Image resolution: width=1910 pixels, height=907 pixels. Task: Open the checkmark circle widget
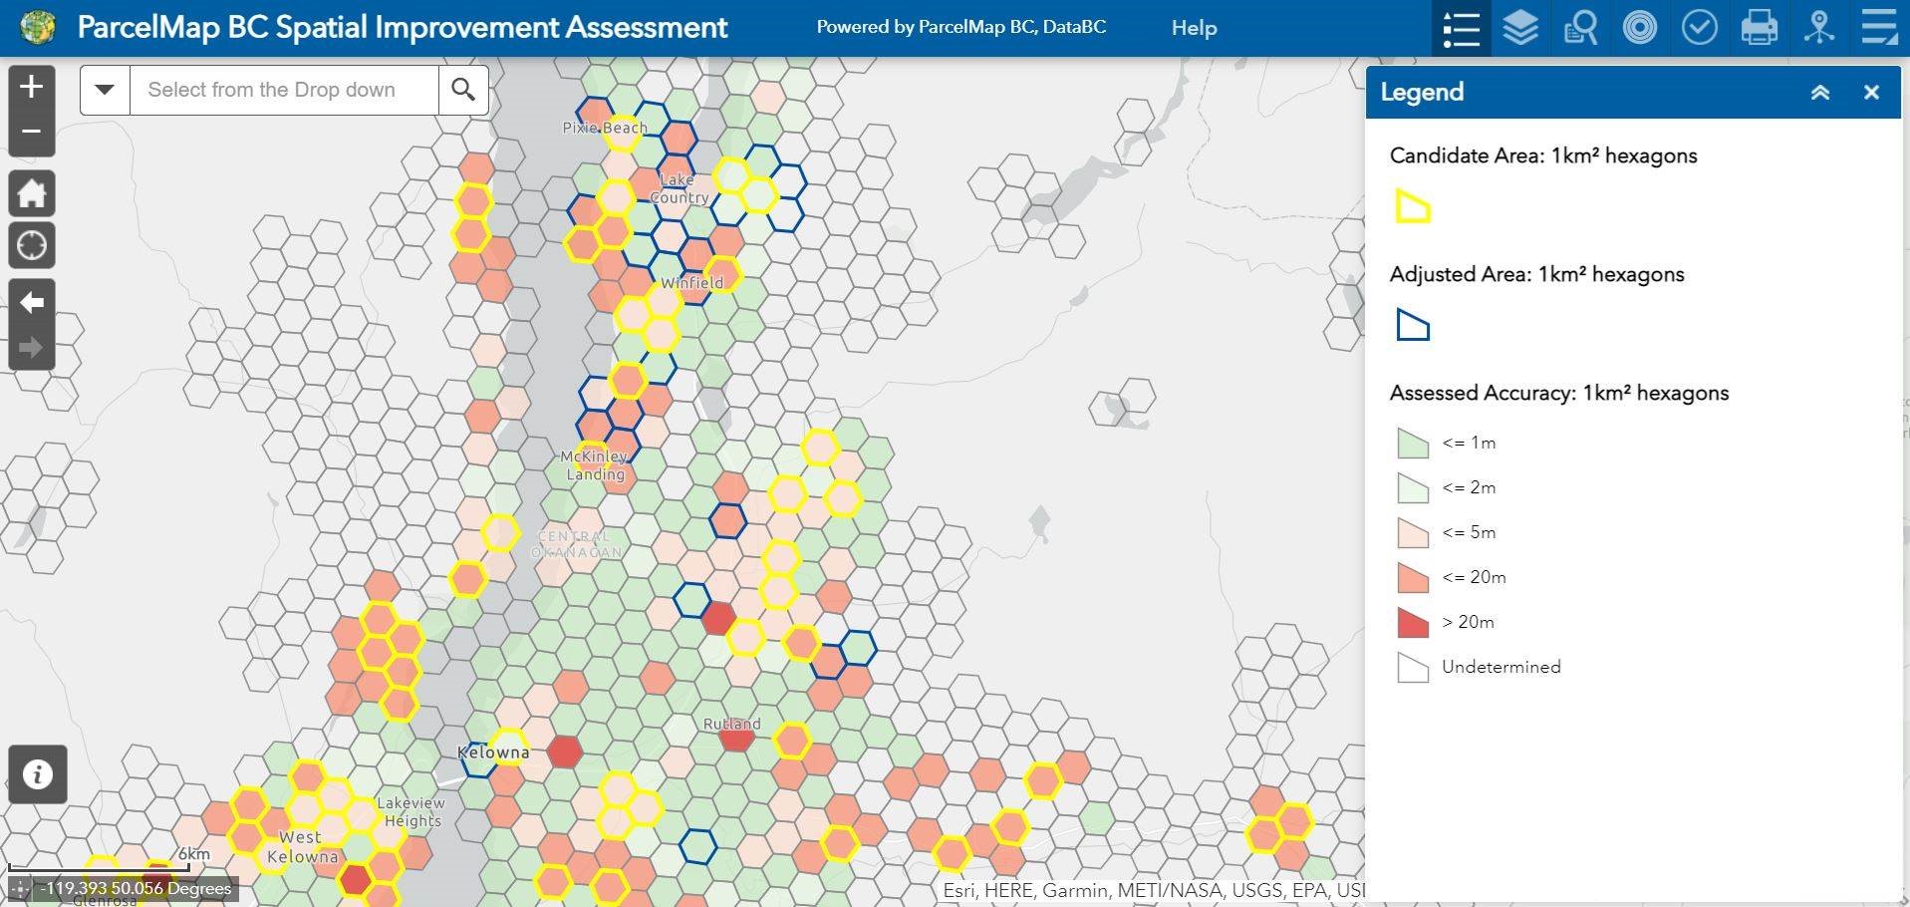(x=1700, y=28)
